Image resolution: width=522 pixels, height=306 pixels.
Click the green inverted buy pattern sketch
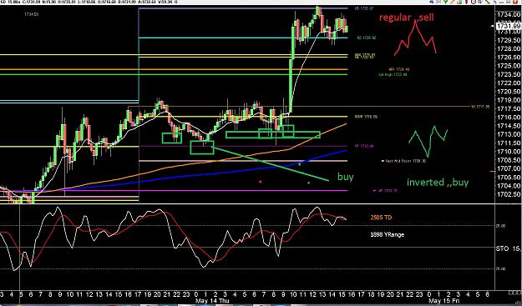click(428, 141)
